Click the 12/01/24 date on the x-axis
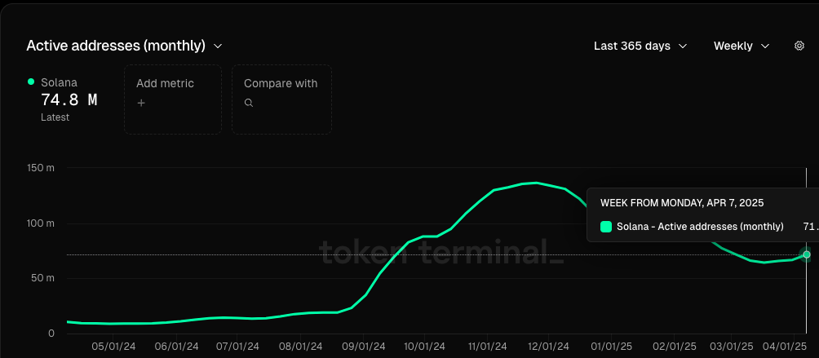Viewport: 819px width, 358px height. (548, 347)
